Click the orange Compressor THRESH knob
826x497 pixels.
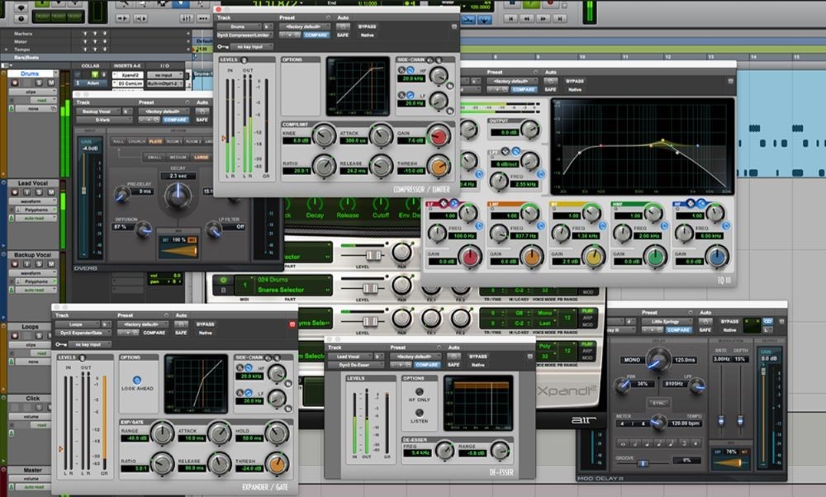pos(439,166)
